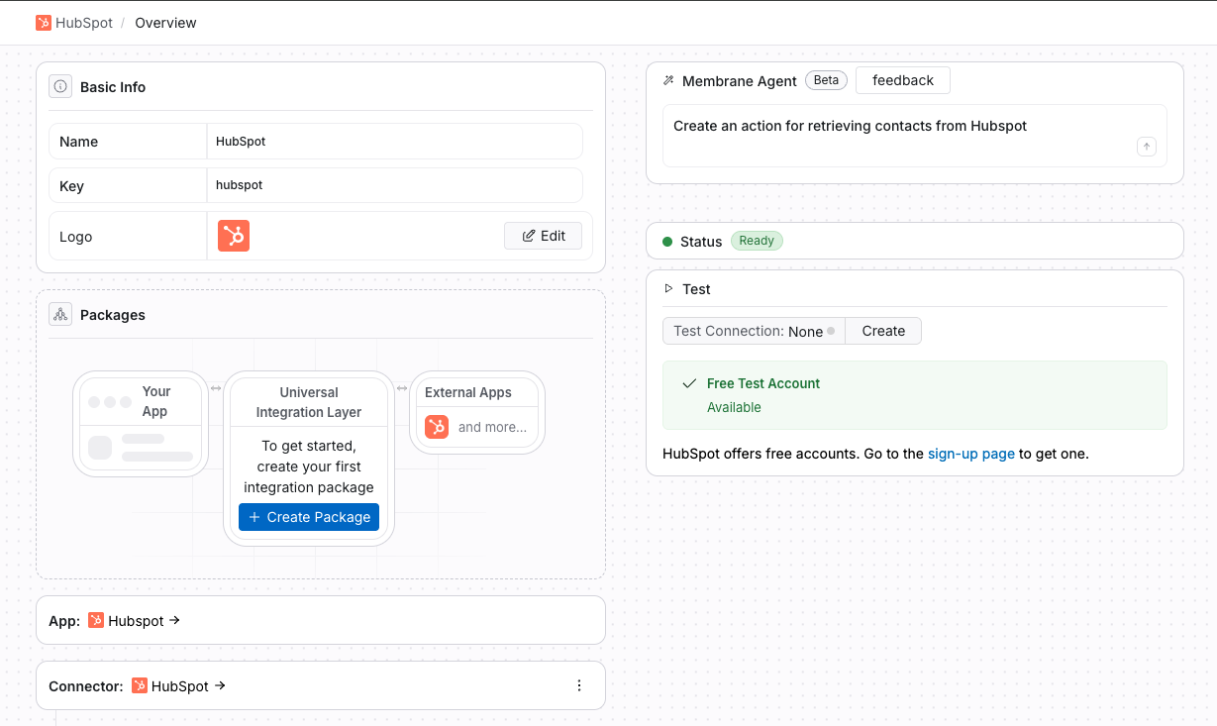Click the green Status dot indicator
Viewport: 1217px width, 726px height.
(x=667, y=242)
